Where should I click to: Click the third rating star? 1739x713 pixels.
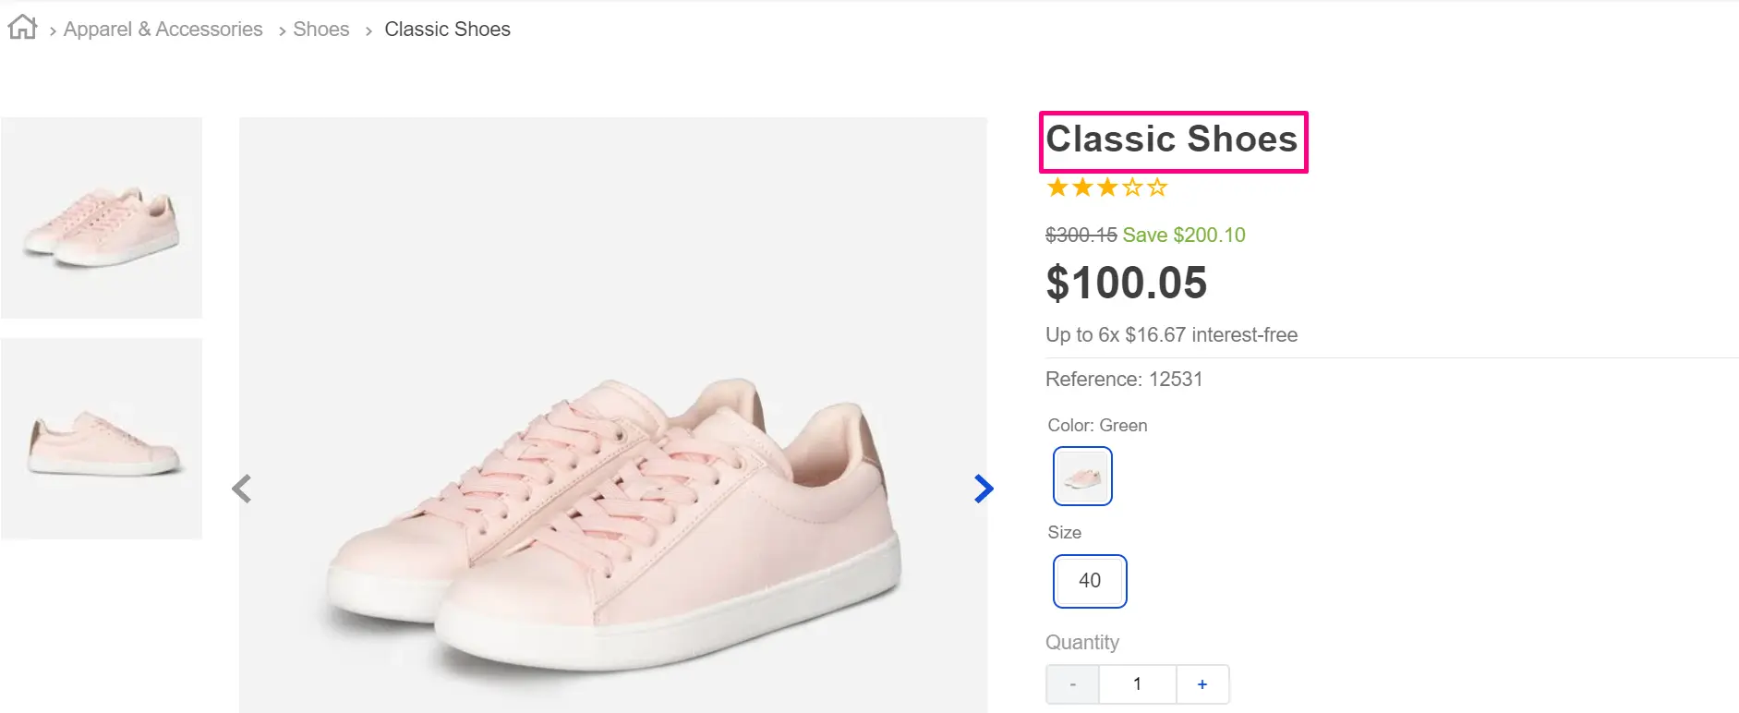point(1107,188)
